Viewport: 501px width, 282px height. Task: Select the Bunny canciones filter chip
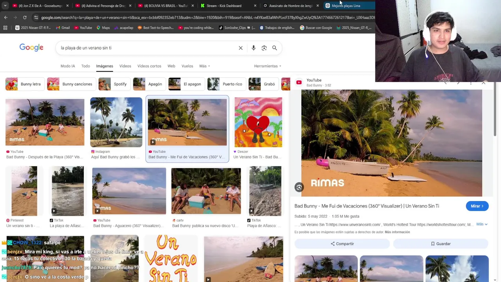pyautogui.click(x=71, y=84)
